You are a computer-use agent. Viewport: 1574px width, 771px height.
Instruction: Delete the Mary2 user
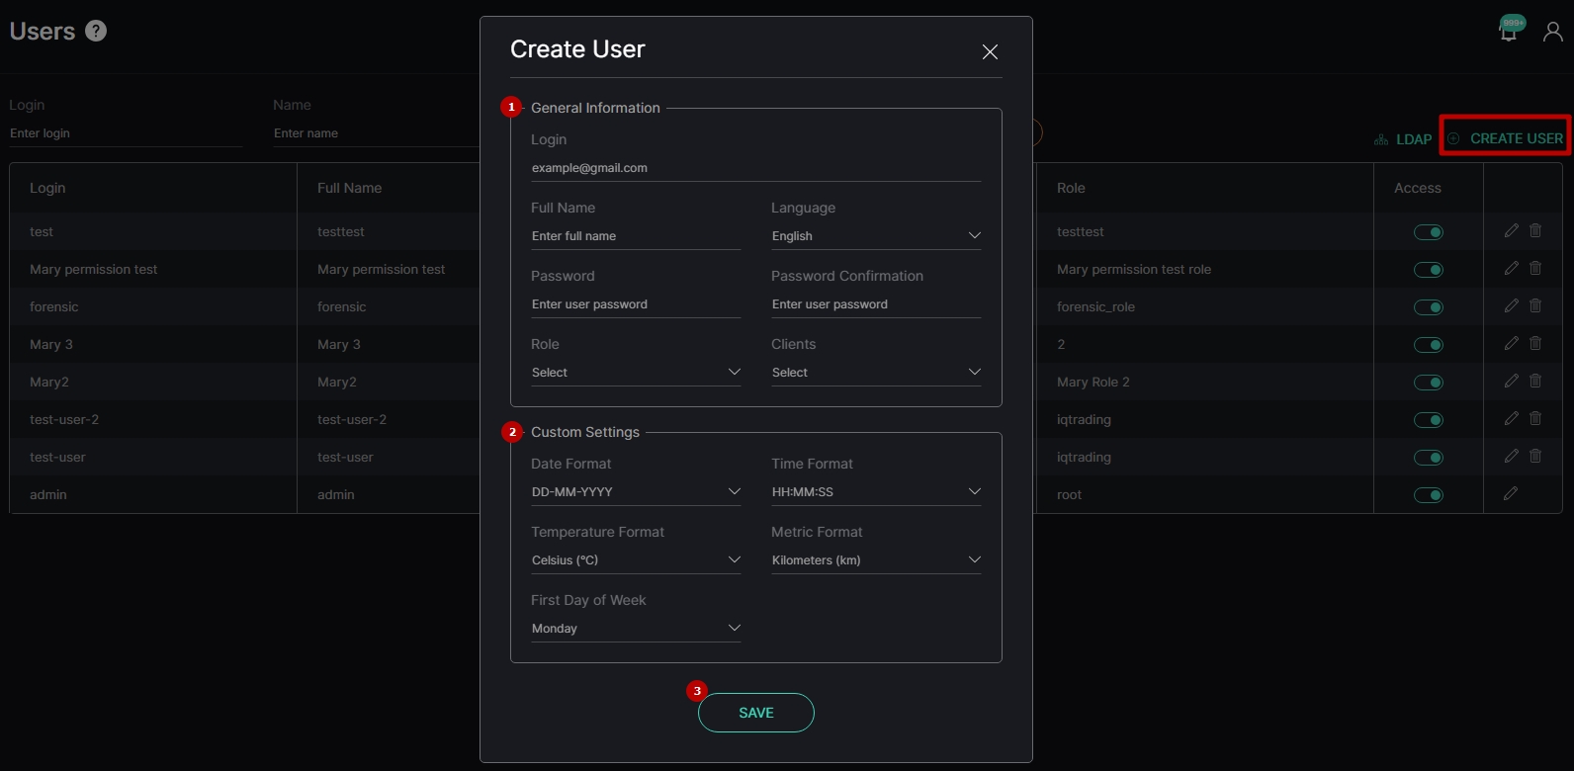pos(1535,381)
